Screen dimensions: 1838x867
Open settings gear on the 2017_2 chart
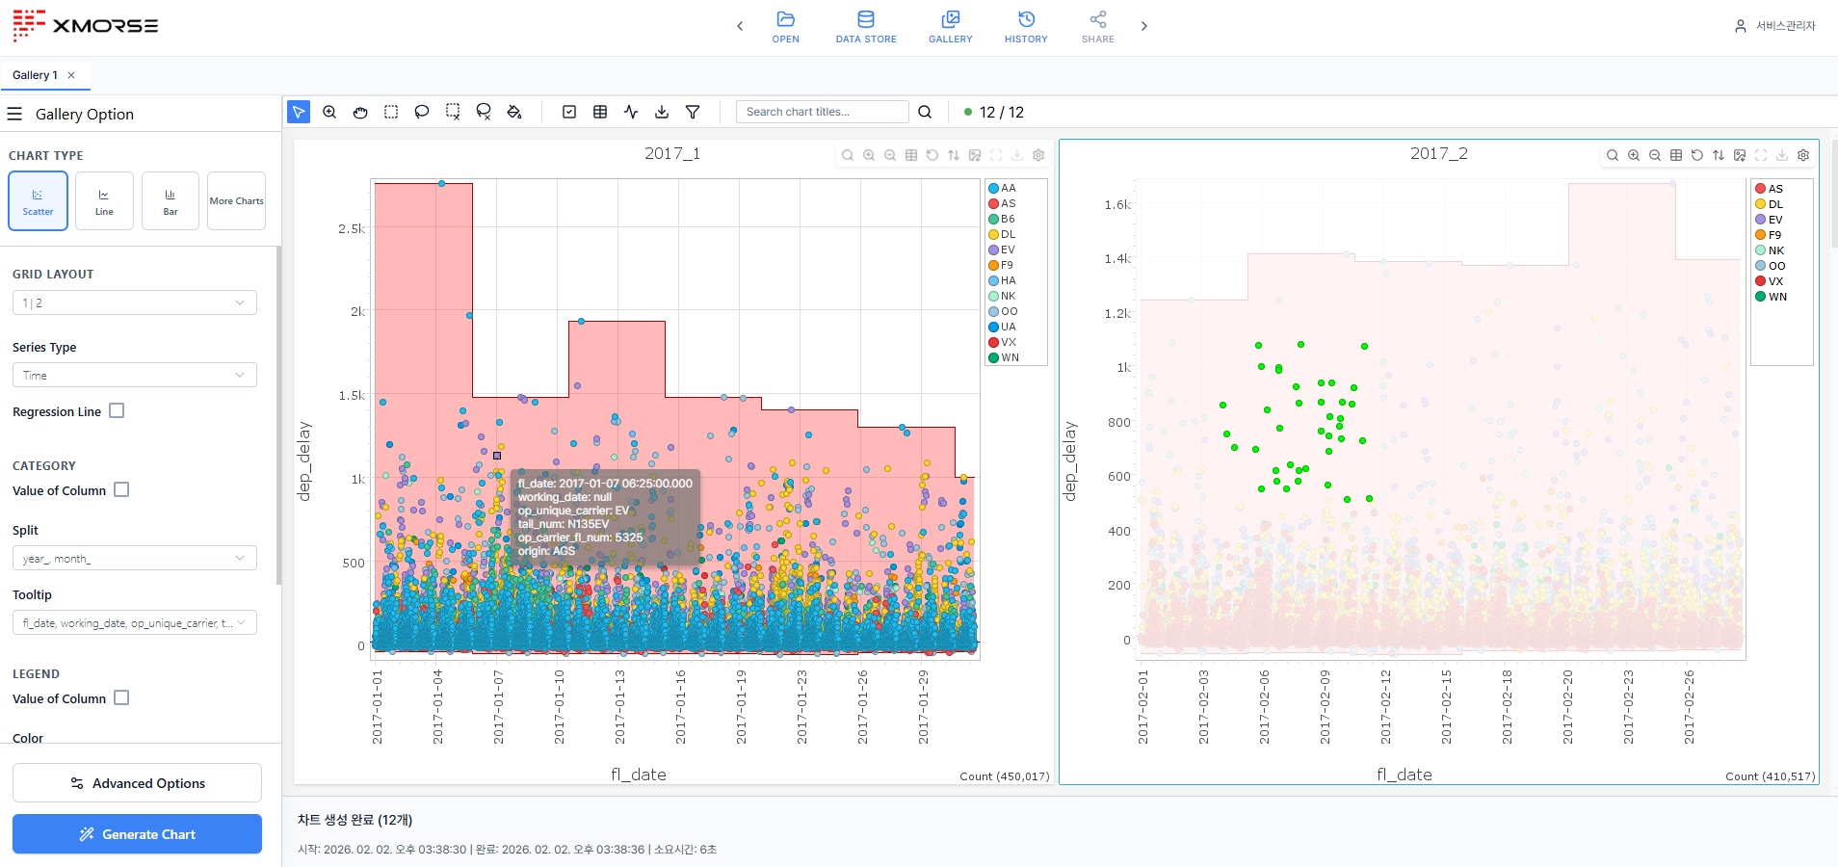(1803, 155)
